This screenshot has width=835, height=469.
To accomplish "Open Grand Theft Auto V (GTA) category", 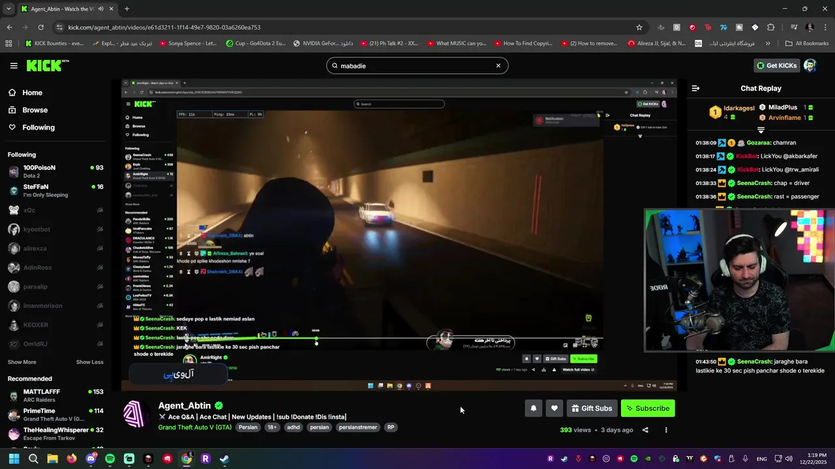I will (194, 427).
